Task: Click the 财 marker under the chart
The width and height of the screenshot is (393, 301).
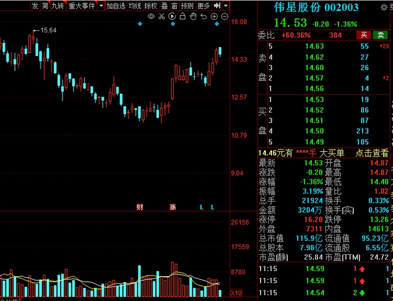Action: pos(140,207)
